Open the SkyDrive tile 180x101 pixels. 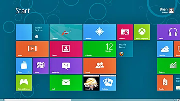(165, 49)
